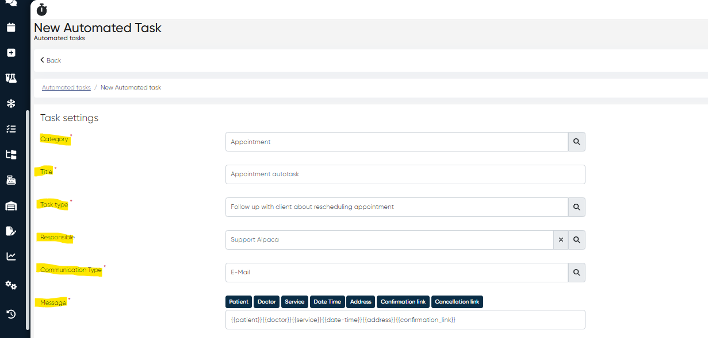
Task: Clear the Responsible field with X
Action: coord(561,240)
